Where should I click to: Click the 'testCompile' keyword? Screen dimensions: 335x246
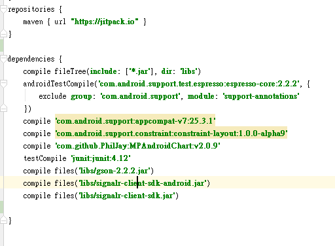coord(45,158)
